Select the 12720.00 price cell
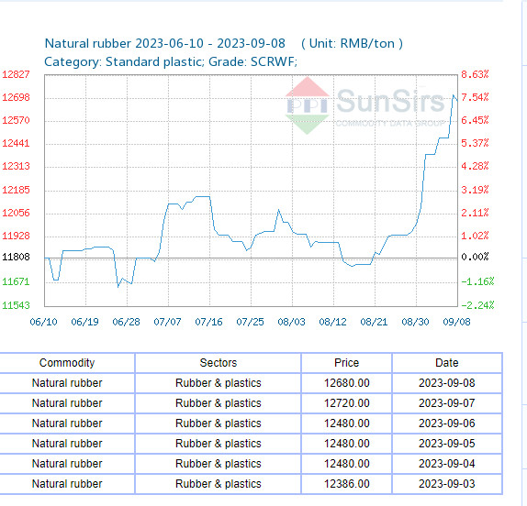 (x=346, y=403)
